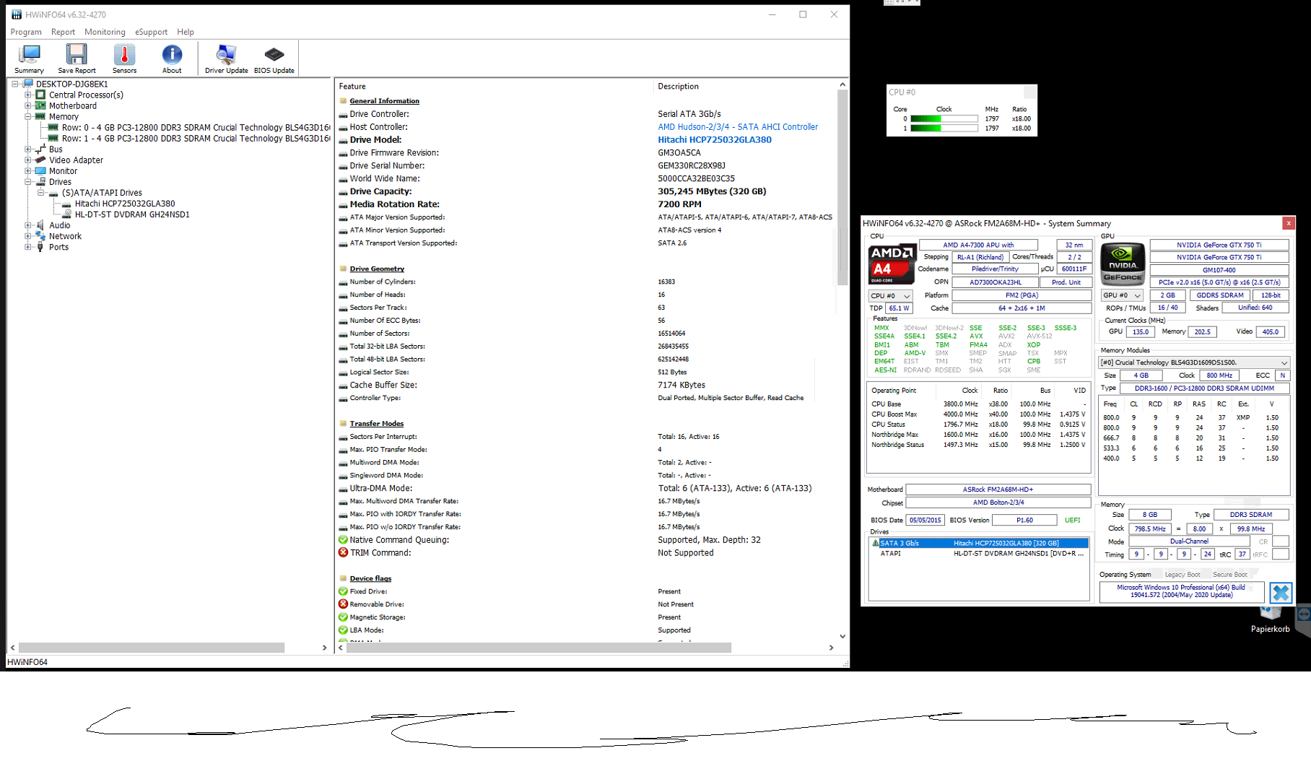Open the eSupport menu
Image resolution: width=1311 pixels, height=774 pixels.
click(151, 32)
